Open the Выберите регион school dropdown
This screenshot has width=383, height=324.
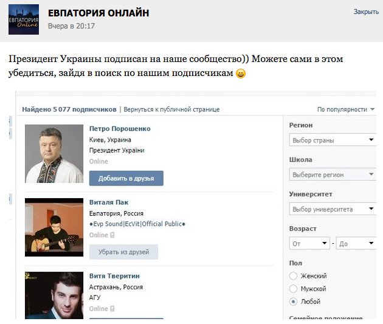333,175
